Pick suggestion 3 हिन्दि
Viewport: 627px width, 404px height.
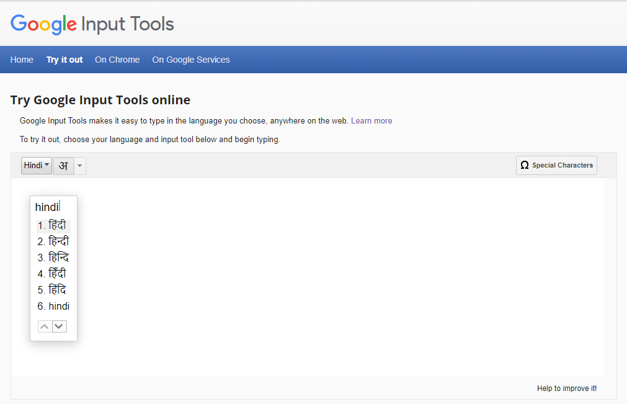point(53,258)
